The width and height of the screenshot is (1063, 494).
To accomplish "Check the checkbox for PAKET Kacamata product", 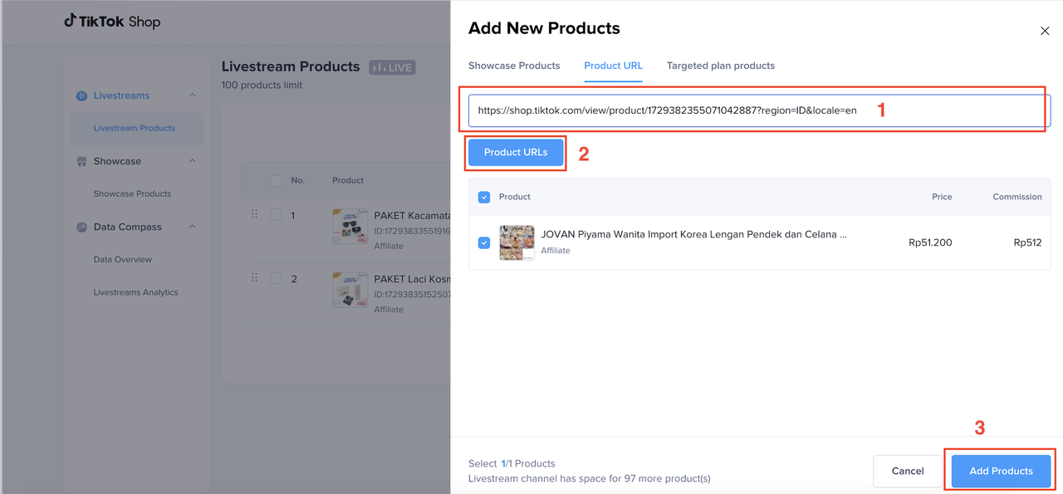I will (277, 214).
